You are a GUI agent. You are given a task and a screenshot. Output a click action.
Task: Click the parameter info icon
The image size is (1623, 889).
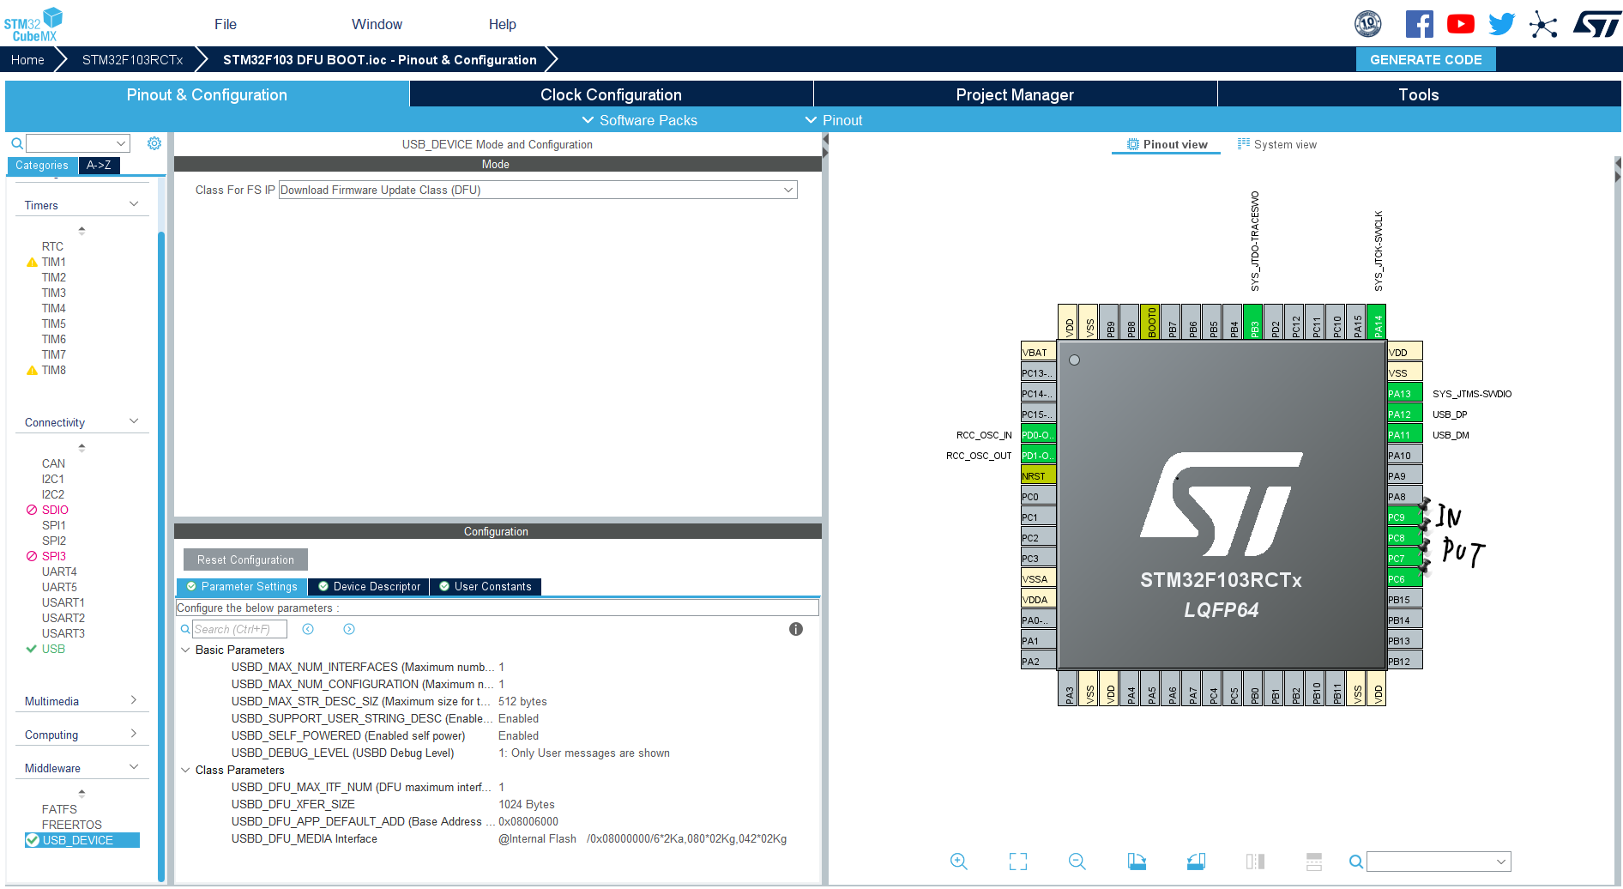point(796,629)
